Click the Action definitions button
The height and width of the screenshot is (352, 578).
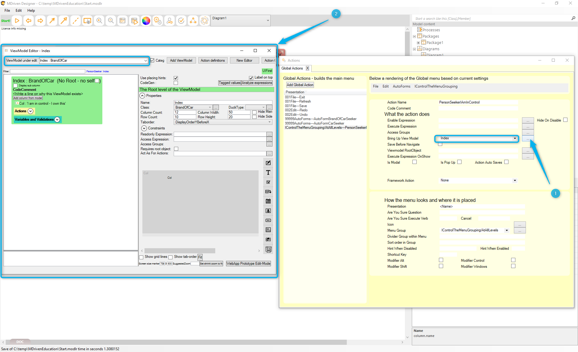click(213, 60)
